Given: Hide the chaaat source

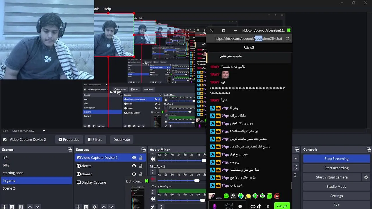Looking at the screenshot, I should [134, 174].
